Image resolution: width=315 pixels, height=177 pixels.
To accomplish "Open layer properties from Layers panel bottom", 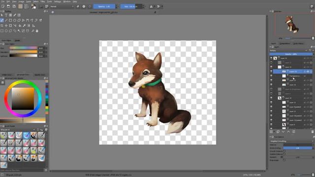I will pos(294,132).
